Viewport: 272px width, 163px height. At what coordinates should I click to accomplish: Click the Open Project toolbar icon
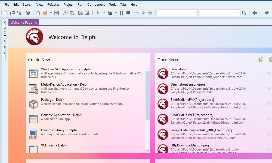coord(72,13)
